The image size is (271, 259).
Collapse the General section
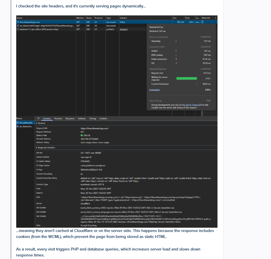36,123
